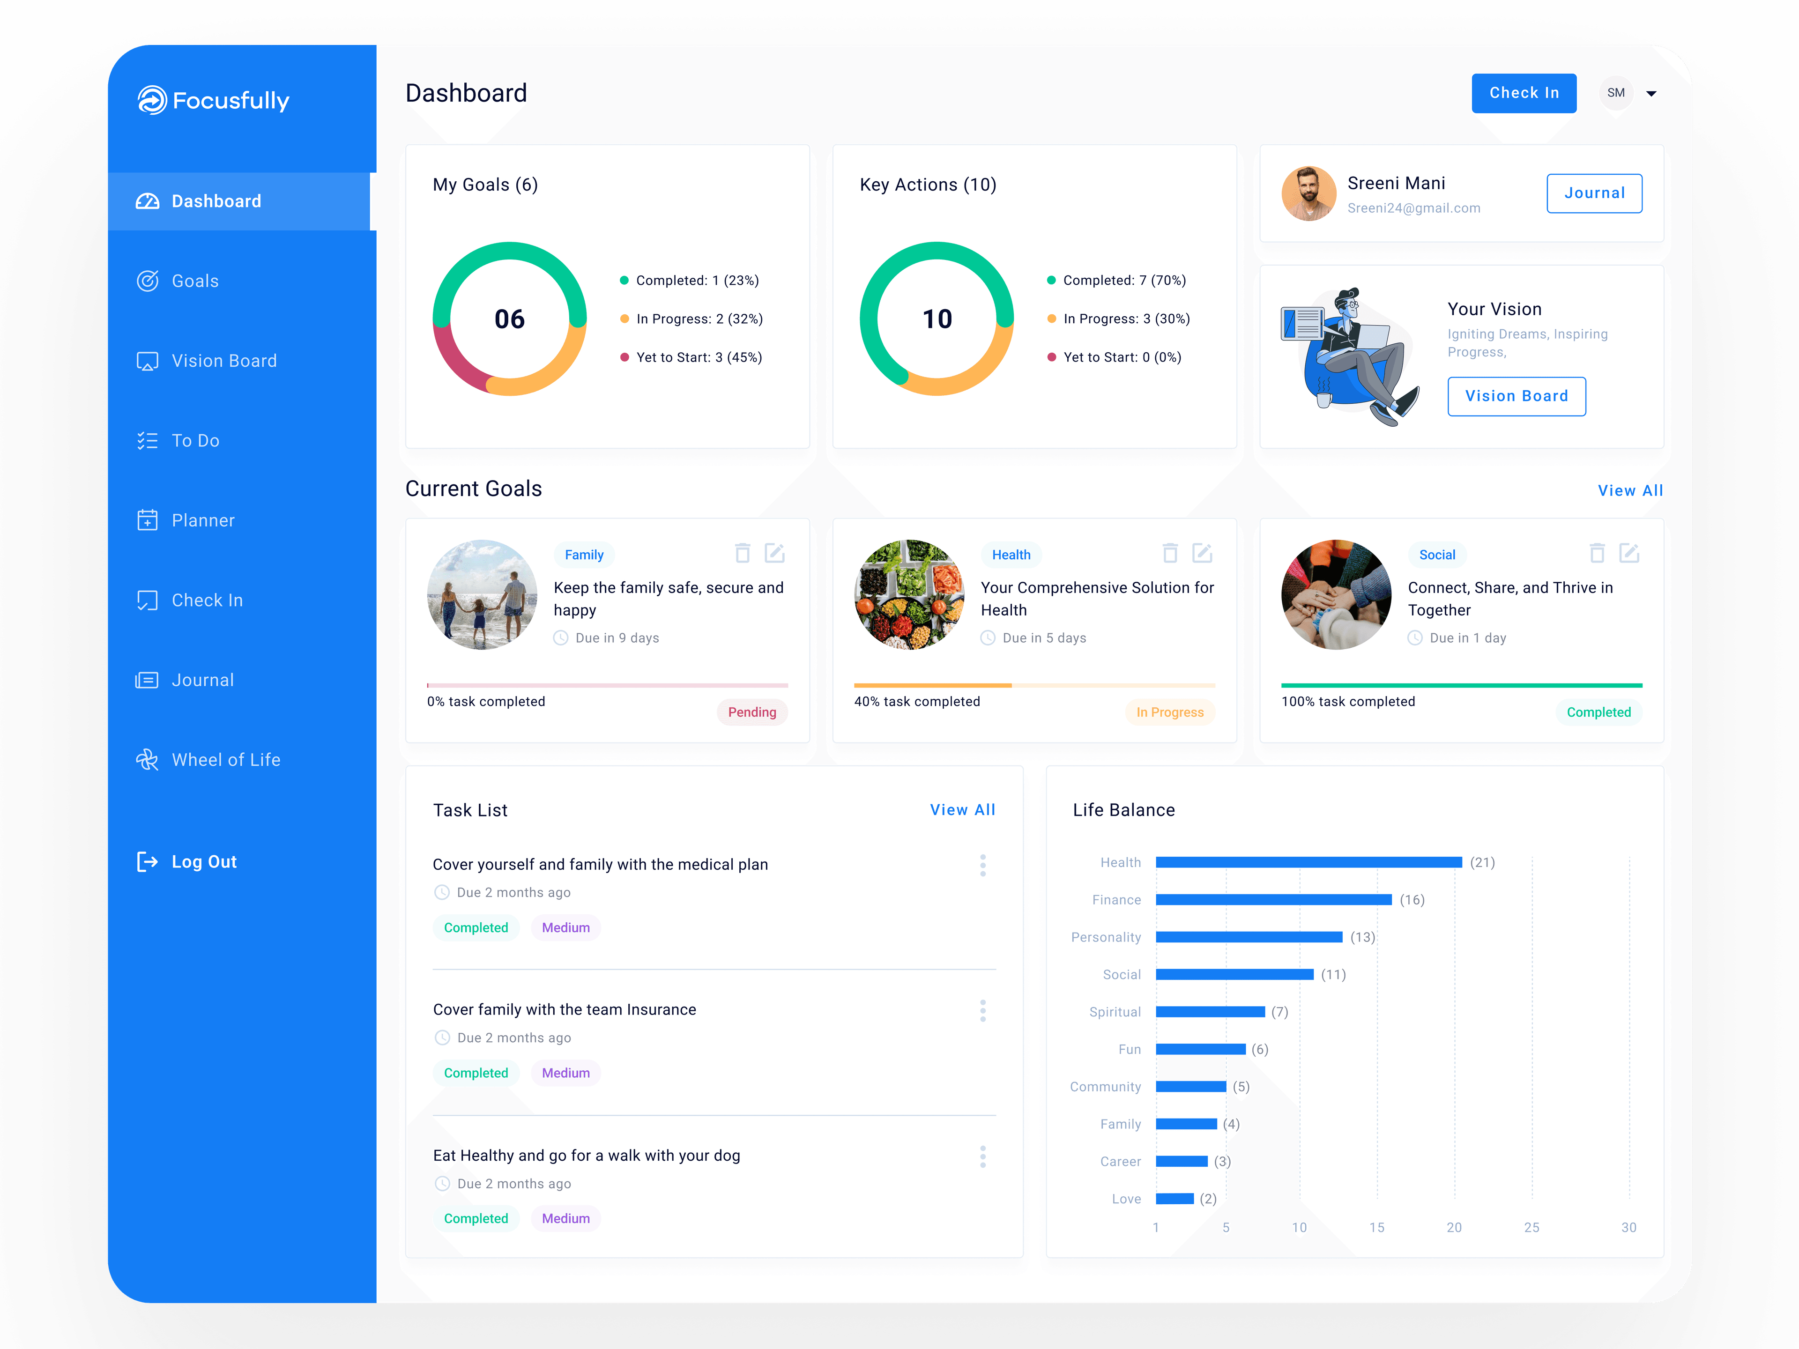Viewport: 1799px width, 1349px height.
Task: Click View All next to Current Goals
Action: coord(1630,490)
